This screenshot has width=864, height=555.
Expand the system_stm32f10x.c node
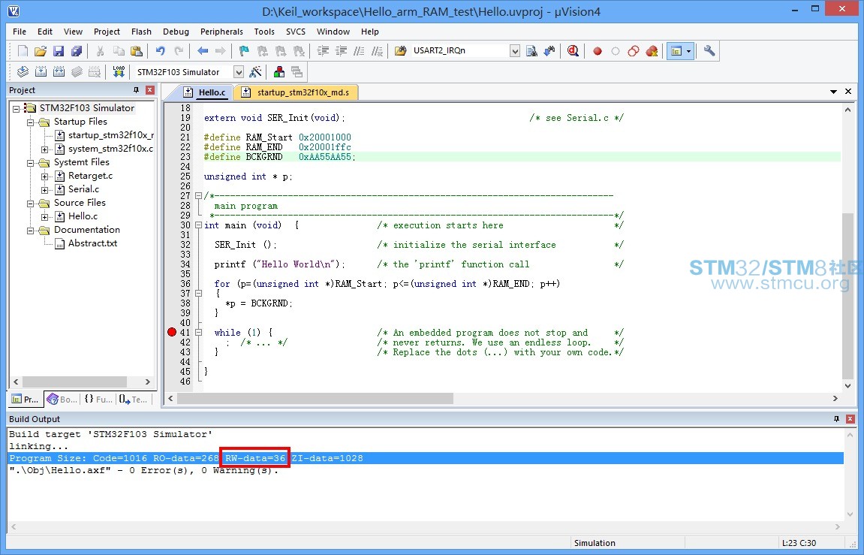(x=44, y=149)
